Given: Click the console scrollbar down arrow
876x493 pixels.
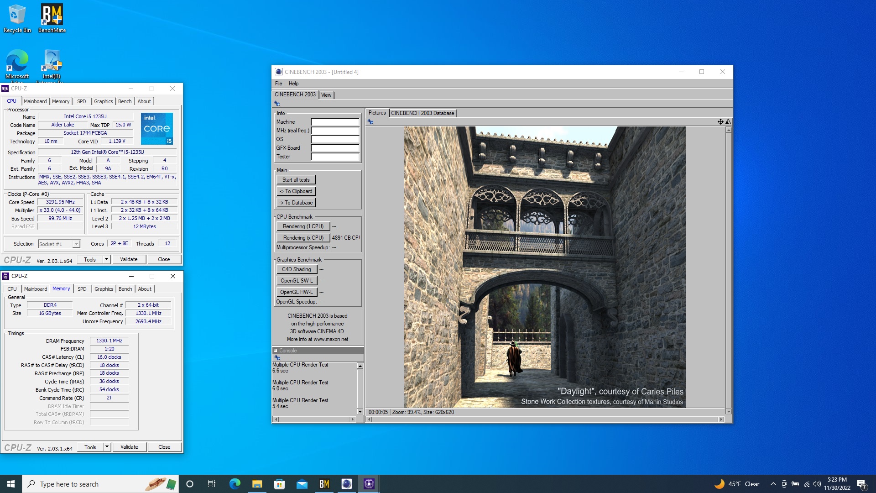Looking at the screenshot, I should pyautogui.click(x=360, y=412).
